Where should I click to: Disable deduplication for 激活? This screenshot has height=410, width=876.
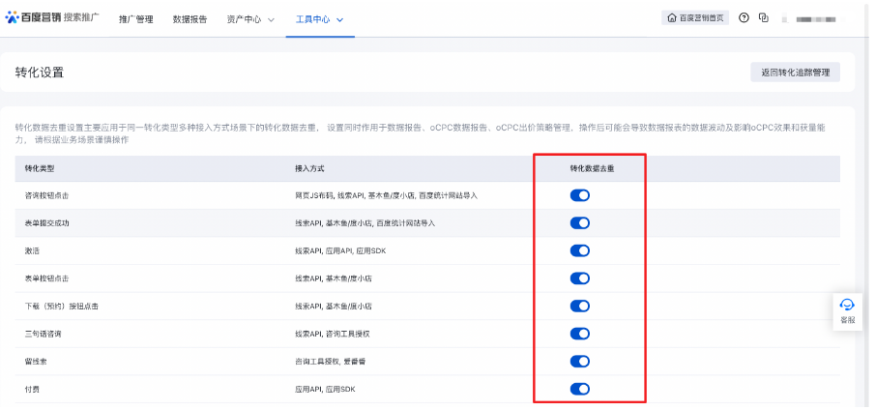[580, 251]
